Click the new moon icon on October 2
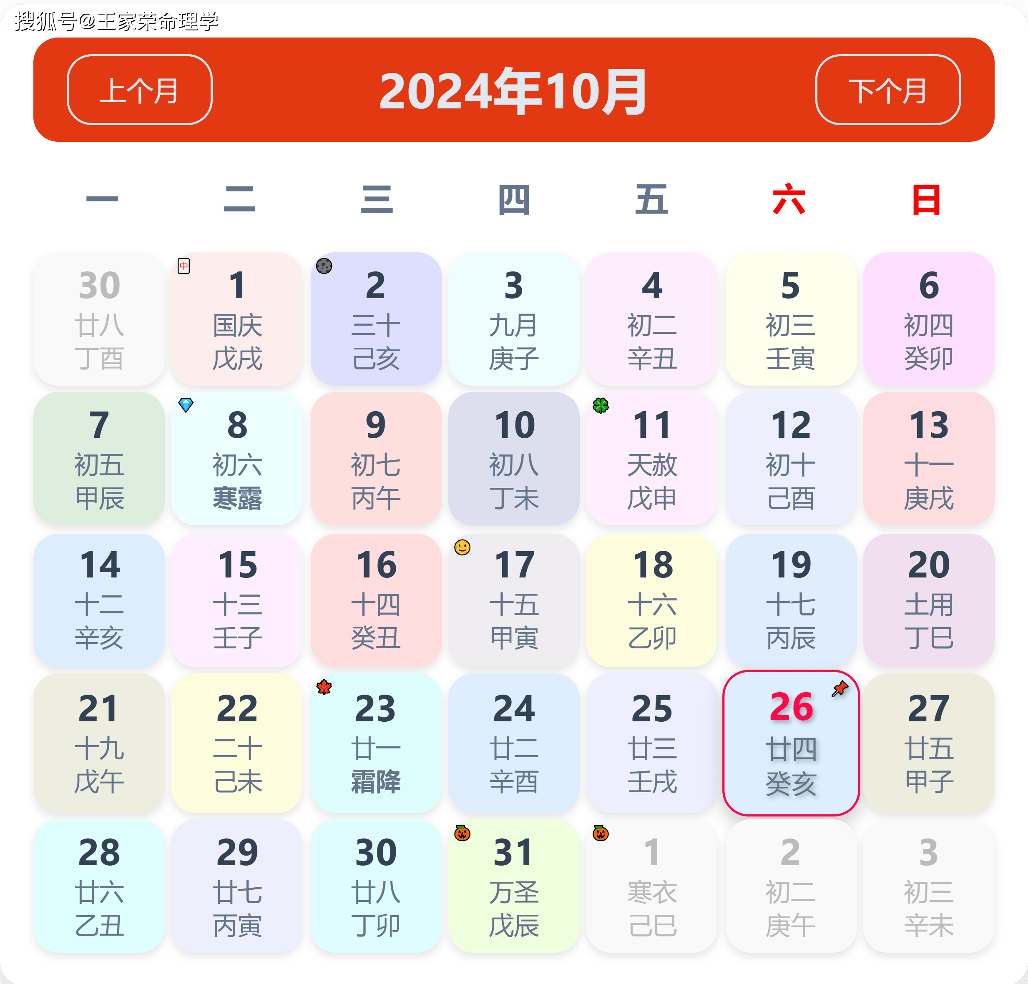The width and height of the screenshot is (1028, 984). click(324, 266)
